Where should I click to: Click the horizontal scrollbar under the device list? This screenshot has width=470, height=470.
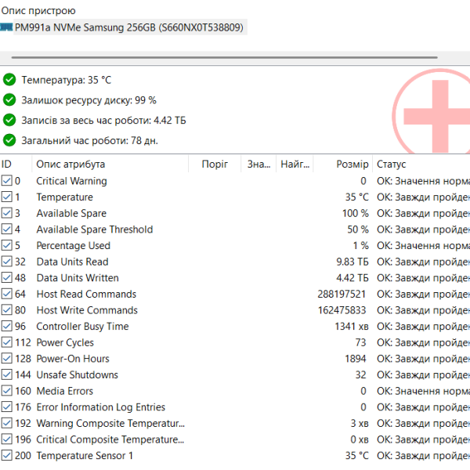click(224, 57)
